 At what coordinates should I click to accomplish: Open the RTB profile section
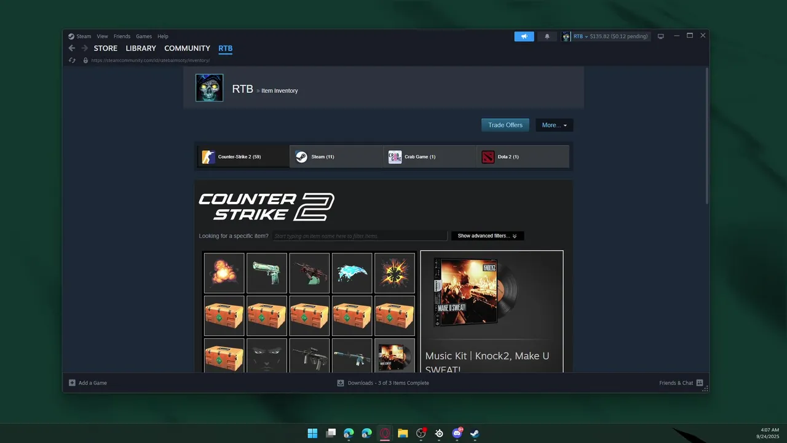click(226, 48)
